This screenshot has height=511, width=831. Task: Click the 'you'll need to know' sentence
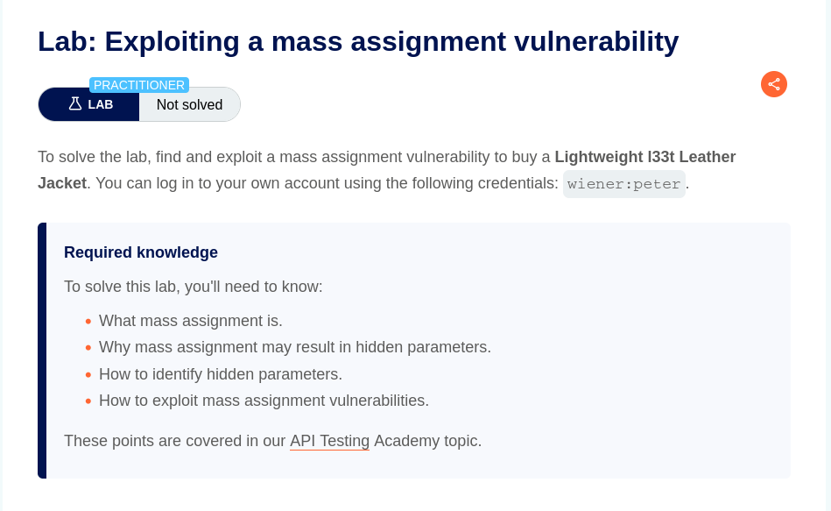(194, 287)
